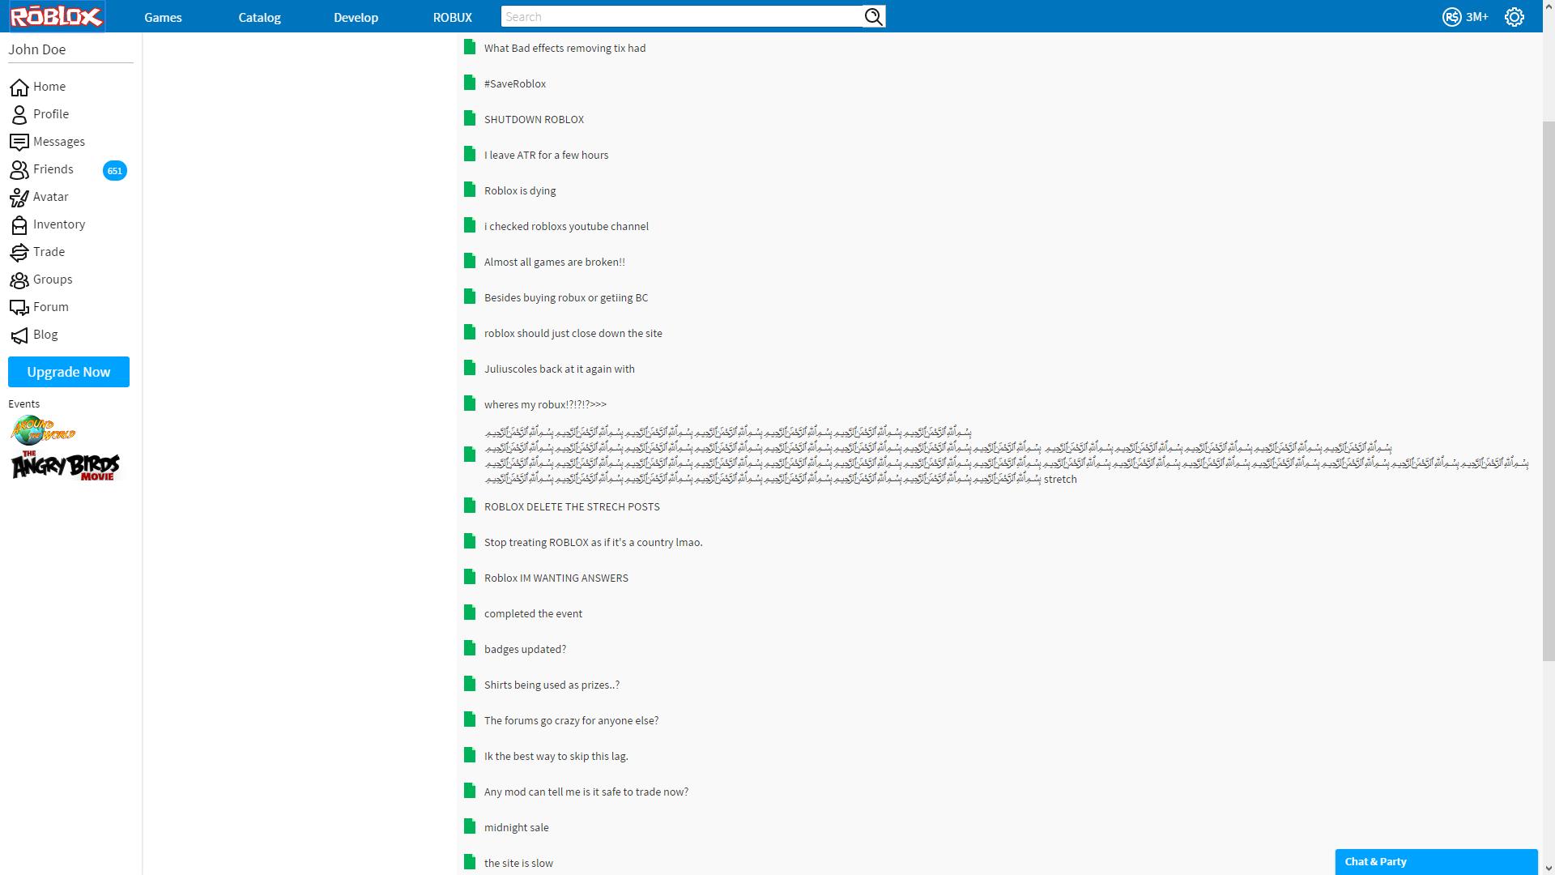Open Messages link in sidebar
The width and height of the screenshot is (1555, 875).
[x=59, y=142]
